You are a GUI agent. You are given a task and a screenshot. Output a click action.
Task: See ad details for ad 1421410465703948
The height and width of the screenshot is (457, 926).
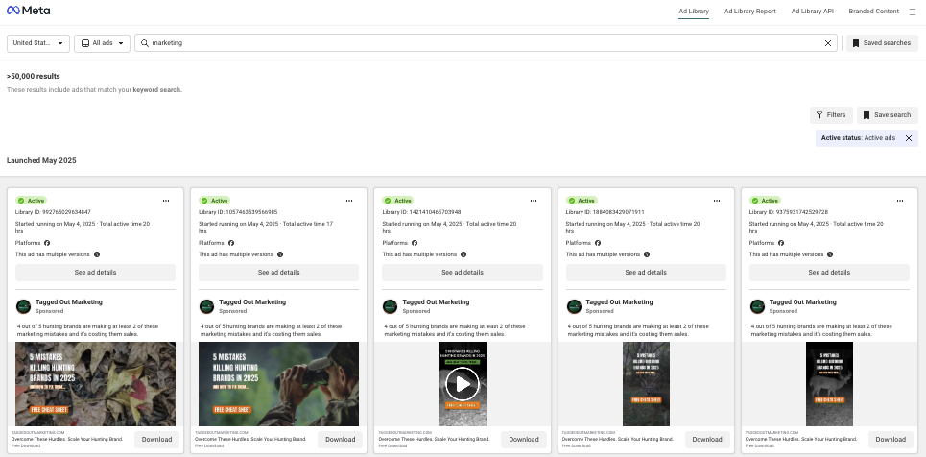tap(463, 273)
